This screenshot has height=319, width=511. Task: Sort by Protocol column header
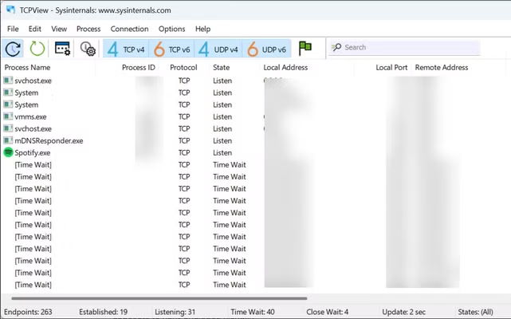pos(183,68)
